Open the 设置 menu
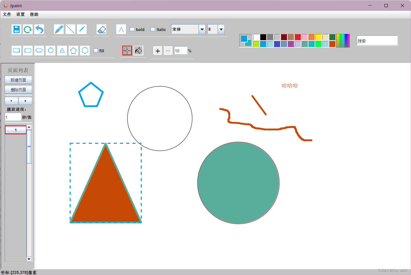The height and width of the screenshot is (275, 411). (x=20, y=14)
